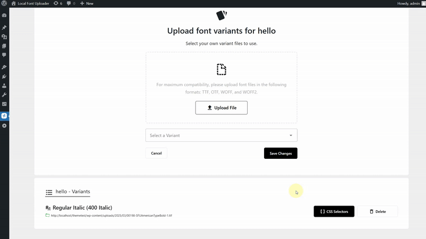Open the Appearance brush icon in sidebar
Screen dimensions: 426x239
coord(4,67)
